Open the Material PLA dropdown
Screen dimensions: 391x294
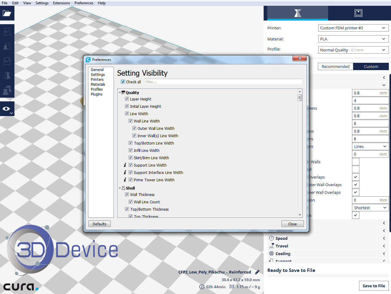pos(353,39)
